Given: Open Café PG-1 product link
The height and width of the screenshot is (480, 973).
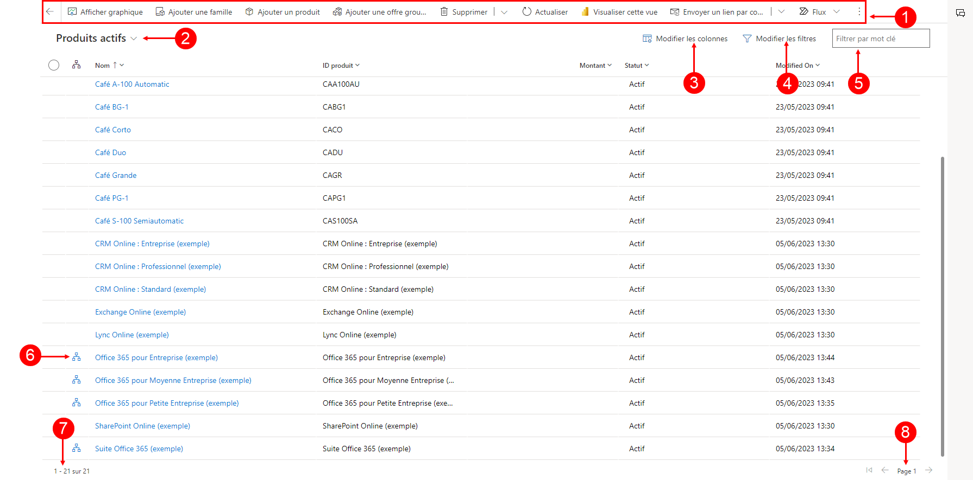Looking at the screenshot, I should pos(112,198).
